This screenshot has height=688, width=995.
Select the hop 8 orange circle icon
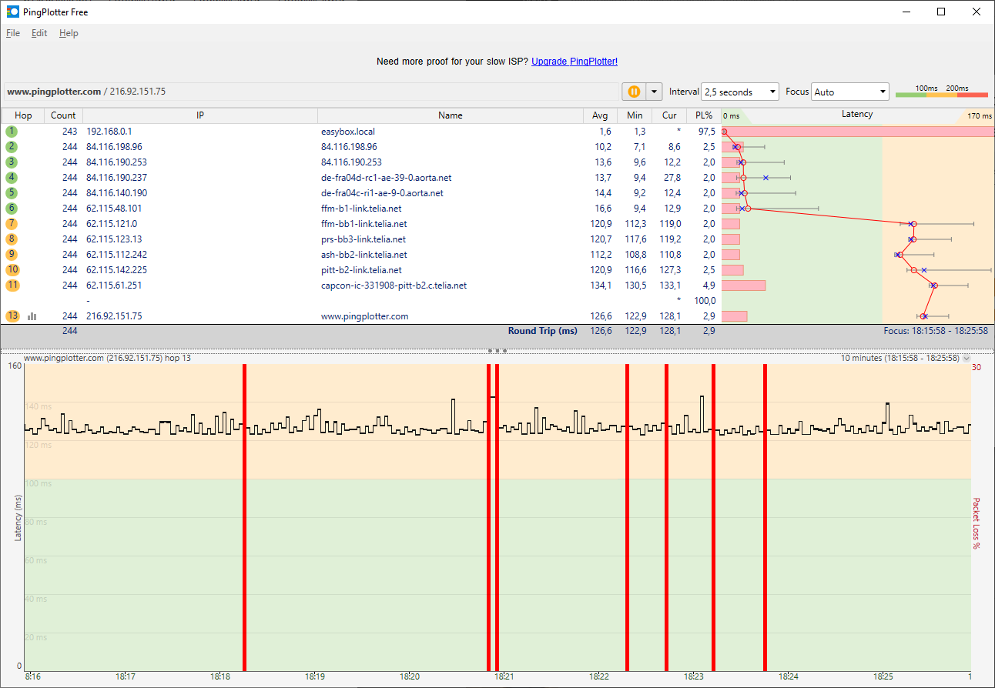pyautogui.click(x=12, y=239)
